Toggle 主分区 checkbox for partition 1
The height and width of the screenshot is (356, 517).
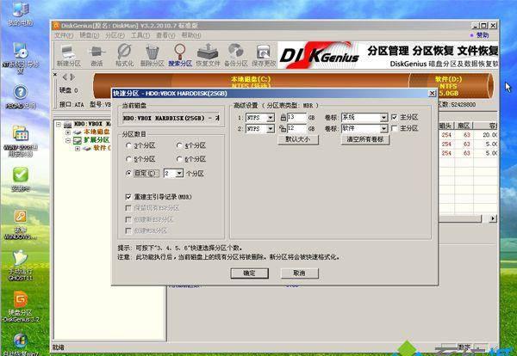click(x=394, y=117)
